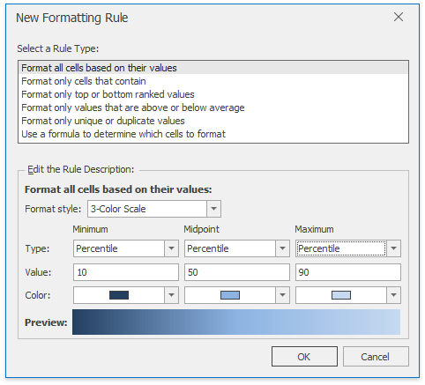Choose "Format only top or bottom ranked values"
This screenshot has height=385, width=425.
tap(213, 94)
